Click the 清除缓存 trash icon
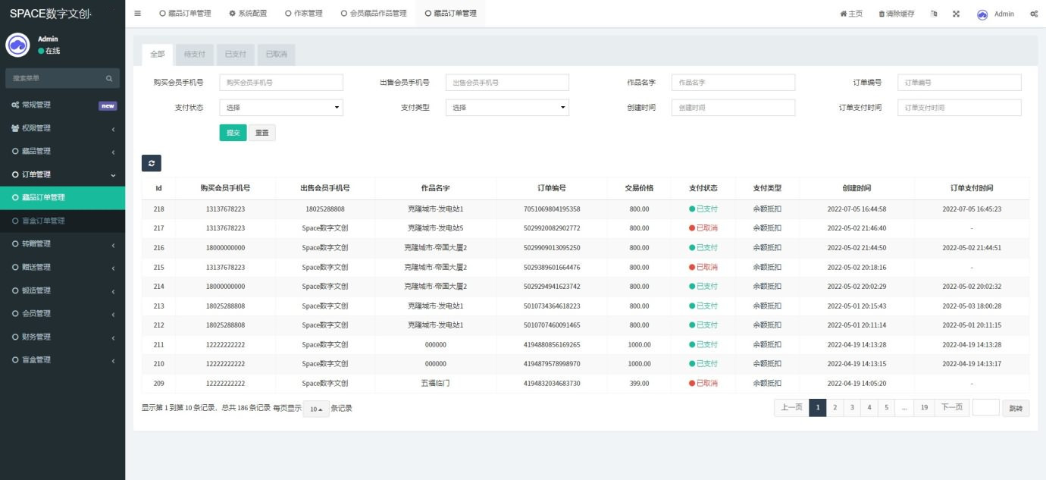Screen dimensions: 1046x480 coord(882,14)
